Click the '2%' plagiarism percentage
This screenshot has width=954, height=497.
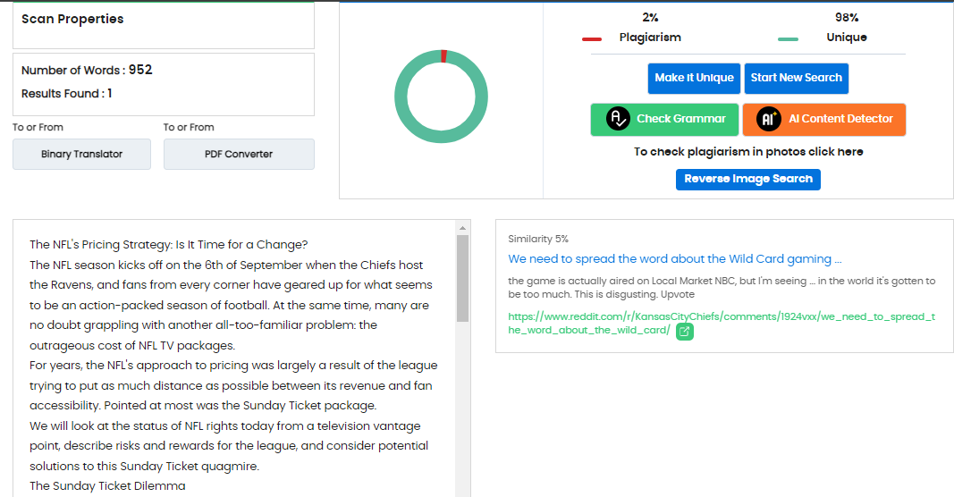[650, 18]
